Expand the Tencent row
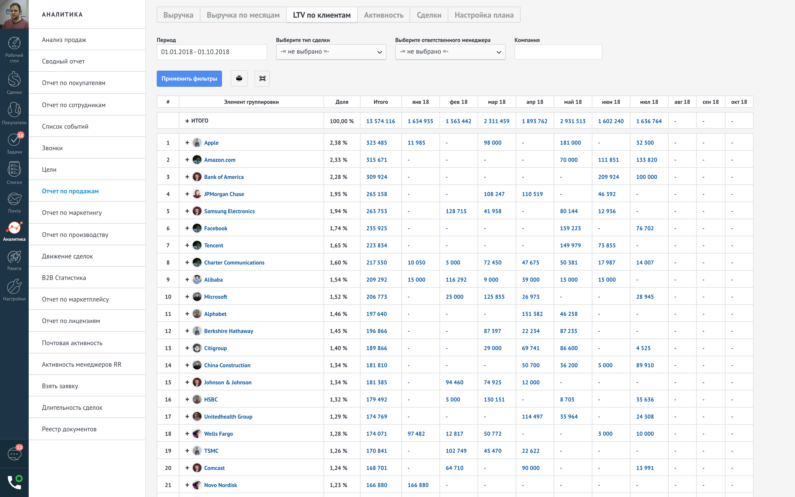The width and height of the screenshot is (795, 497). [187, 245]
